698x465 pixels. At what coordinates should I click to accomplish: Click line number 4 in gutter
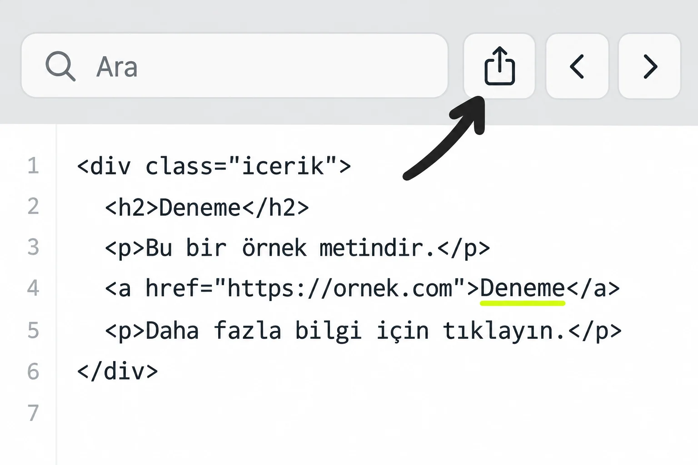click(33, 288)
